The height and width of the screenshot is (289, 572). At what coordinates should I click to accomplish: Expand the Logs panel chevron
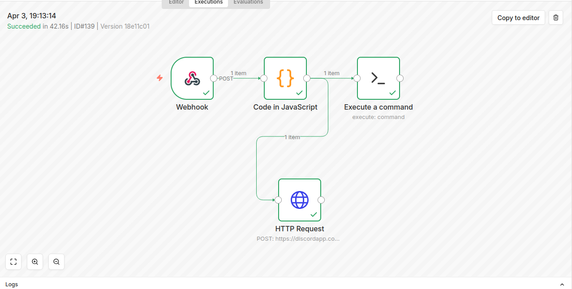(562, 285)
